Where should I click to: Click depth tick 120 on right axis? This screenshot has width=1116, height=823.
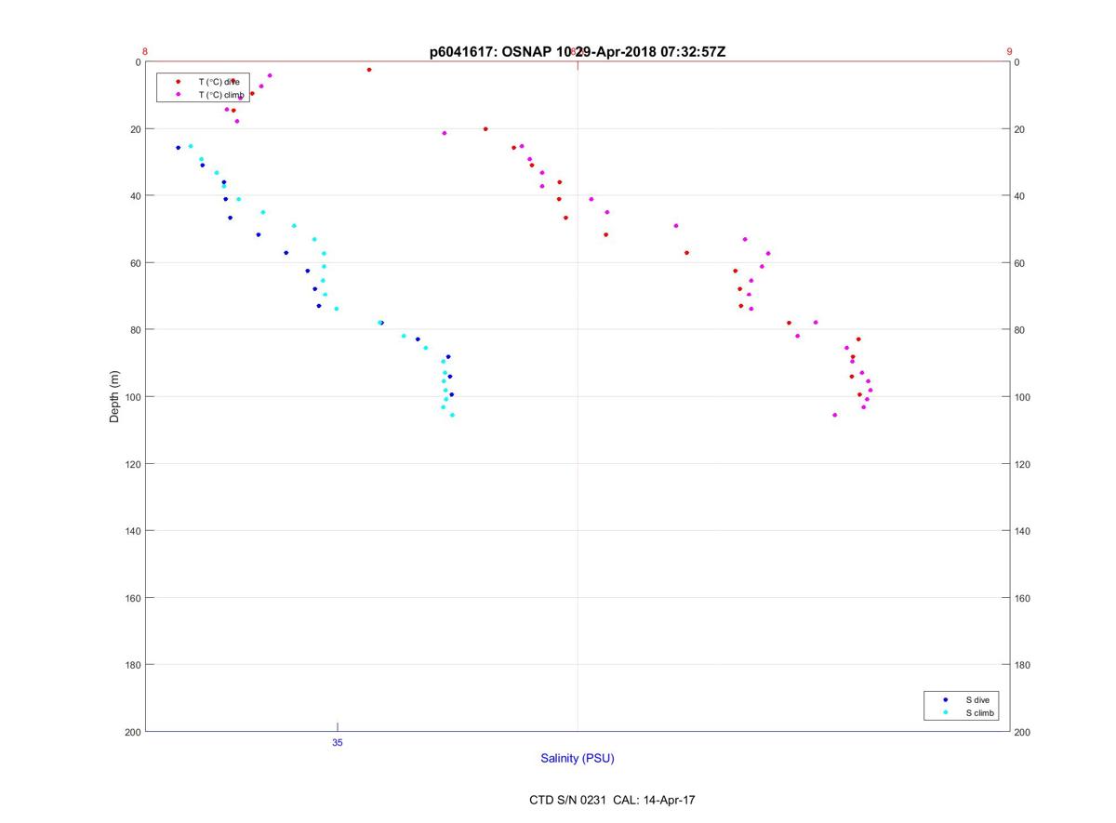[1023, 464]
